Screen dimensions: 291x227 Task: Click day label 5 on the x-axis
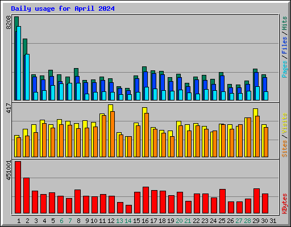(53, 221)
